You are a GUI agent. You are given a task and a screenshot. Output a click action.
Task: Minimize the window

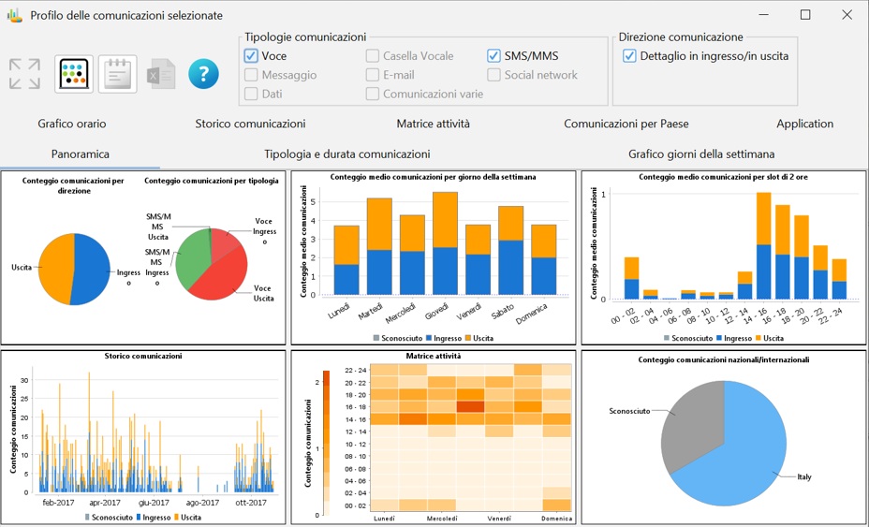point(764,15)
